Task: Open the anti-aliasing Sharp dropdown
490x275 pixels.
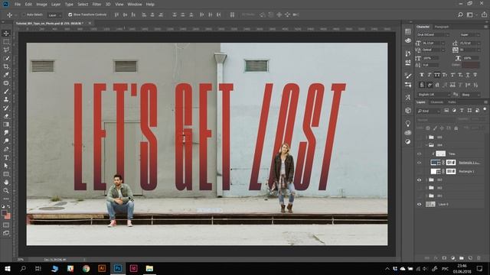Action: coord(470,95)
